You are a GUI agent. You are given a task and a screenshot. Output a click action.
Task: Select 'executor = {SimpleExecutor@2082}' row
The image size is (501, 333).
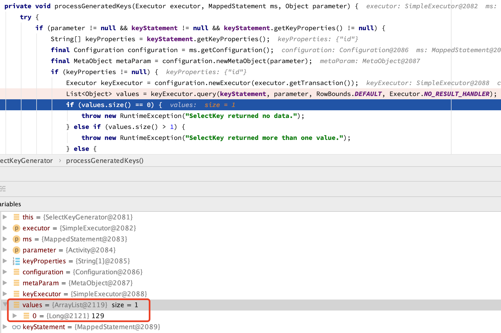point(250,228)
